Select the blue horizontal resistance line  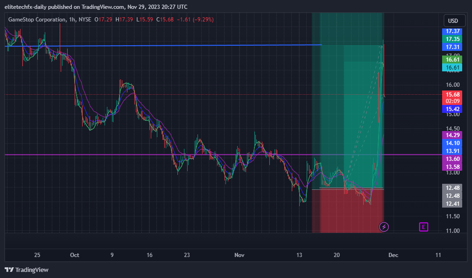tap(163, 46)
